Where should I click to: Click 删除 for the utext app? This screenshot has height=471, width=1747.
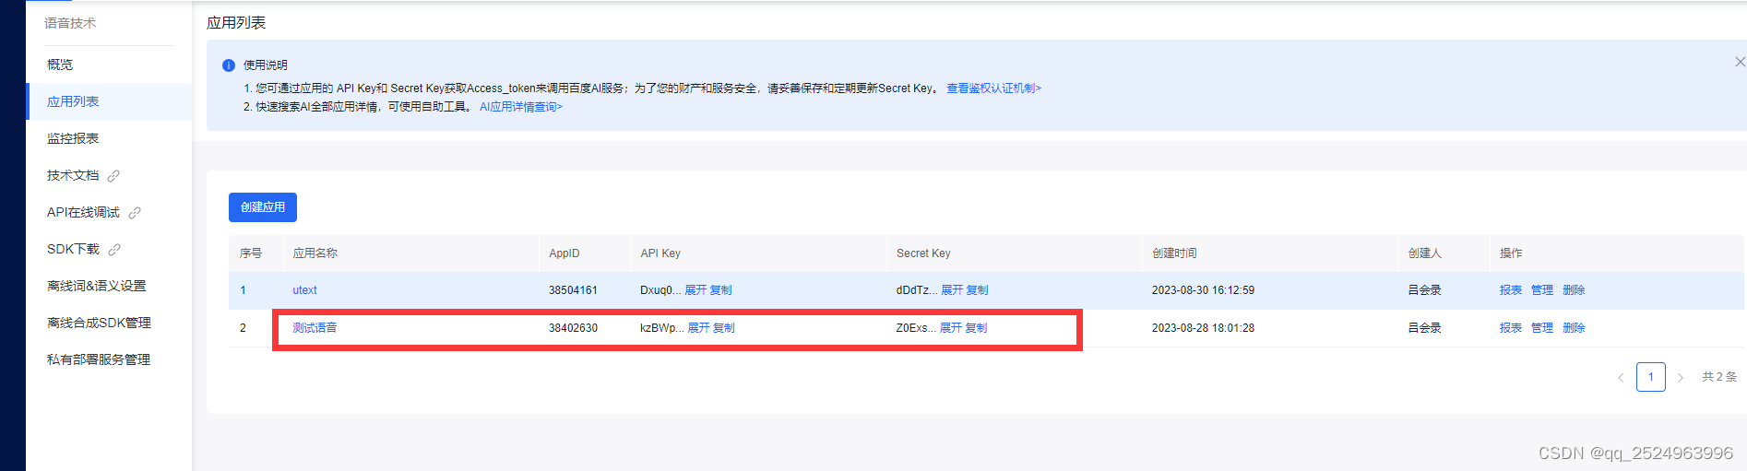click(1574, 290)
